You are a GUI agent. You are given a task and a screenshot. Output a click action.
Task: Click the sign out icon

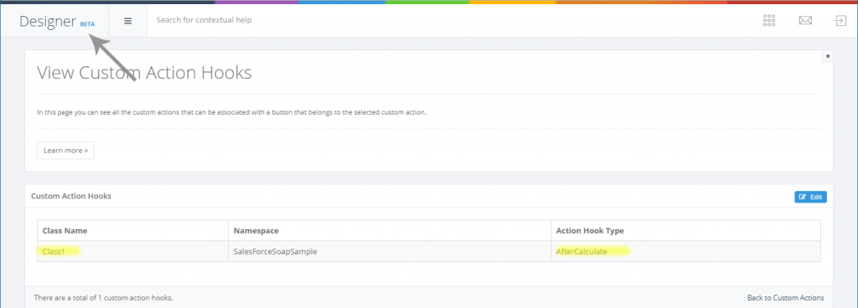coord(840,21)
